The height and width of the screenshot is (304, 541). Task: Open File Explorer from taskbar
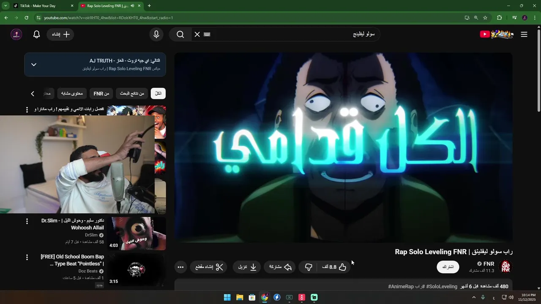tap(240, 297)
